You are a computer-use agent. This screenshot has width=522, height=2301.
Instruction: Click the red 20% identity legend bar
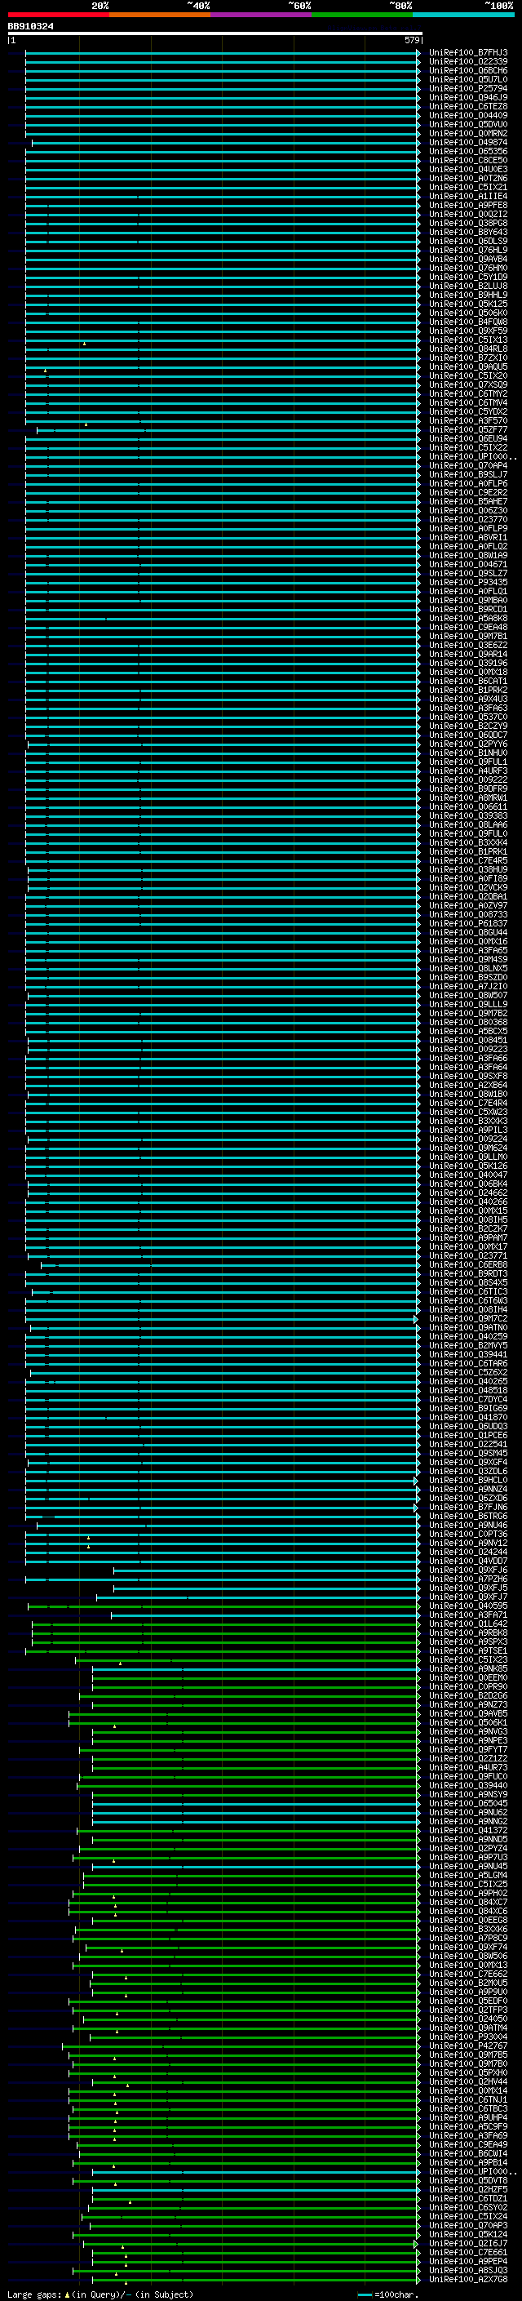point(58,15)
